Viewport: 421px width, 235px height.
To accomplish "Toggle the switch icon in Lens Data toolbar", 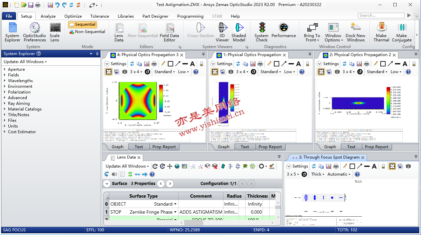I will (114, 174).
